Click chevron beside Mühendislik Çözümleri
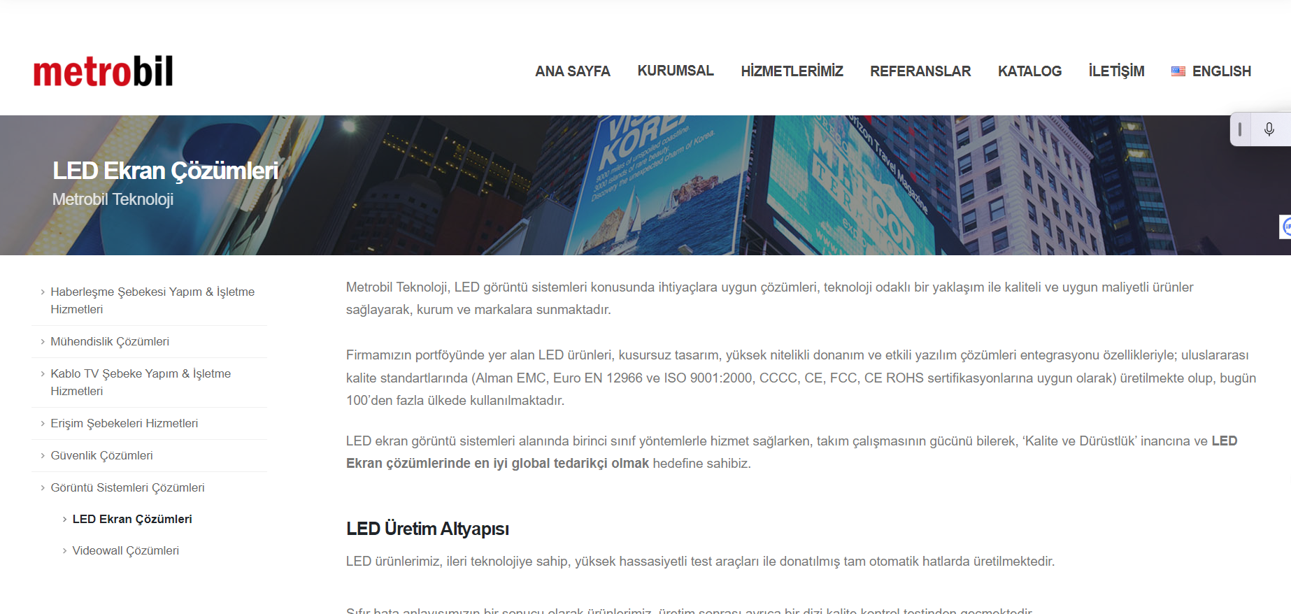The height and width of the screenshot is (614, 1291). pyautogui.click(x=43, y=342)
